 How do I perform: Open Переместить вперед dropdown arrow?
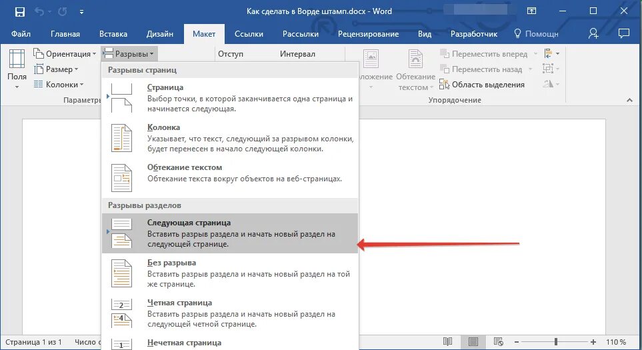coord(535,53)
